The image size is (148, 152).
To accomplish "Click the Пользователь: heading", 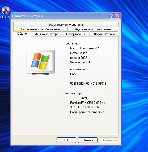I will [x=75, y=69].
